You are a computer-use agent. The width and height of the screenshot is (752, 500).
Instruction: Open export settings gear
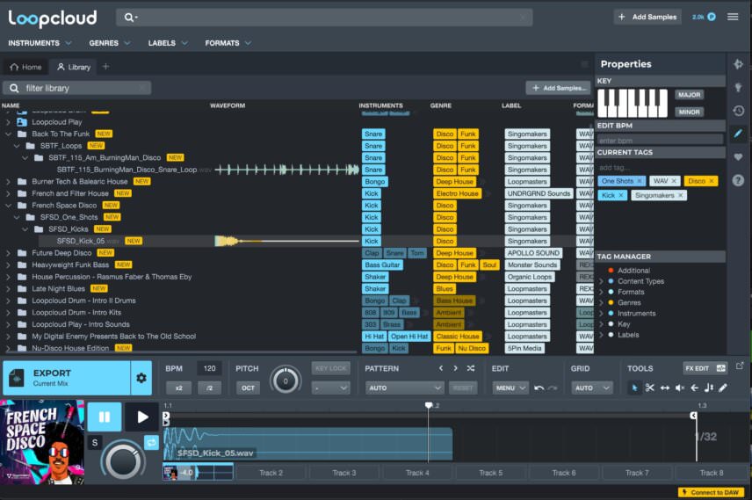(x=141, y=378)
